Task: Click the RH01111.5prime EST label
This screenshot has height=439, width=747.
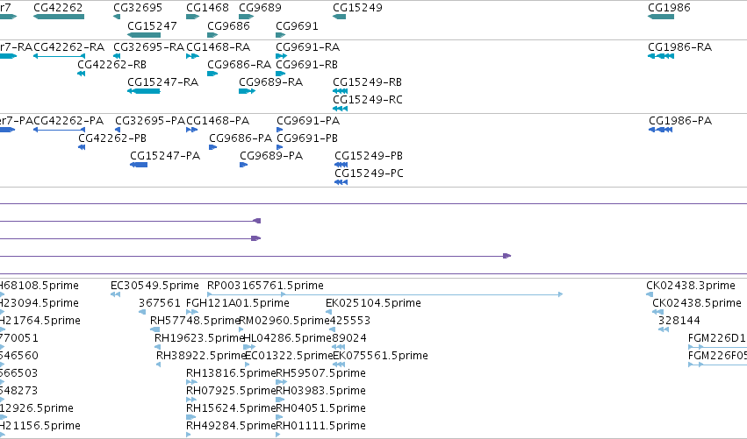Action: coord(321,426)
